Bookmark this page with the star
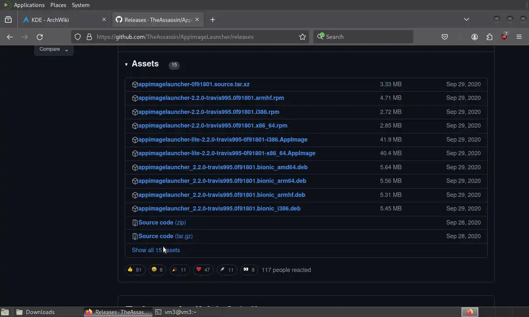 click(303, 37)
